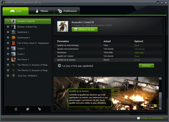
Task: Click status indicator beside Borderlands 2
Action: [8, 38]
